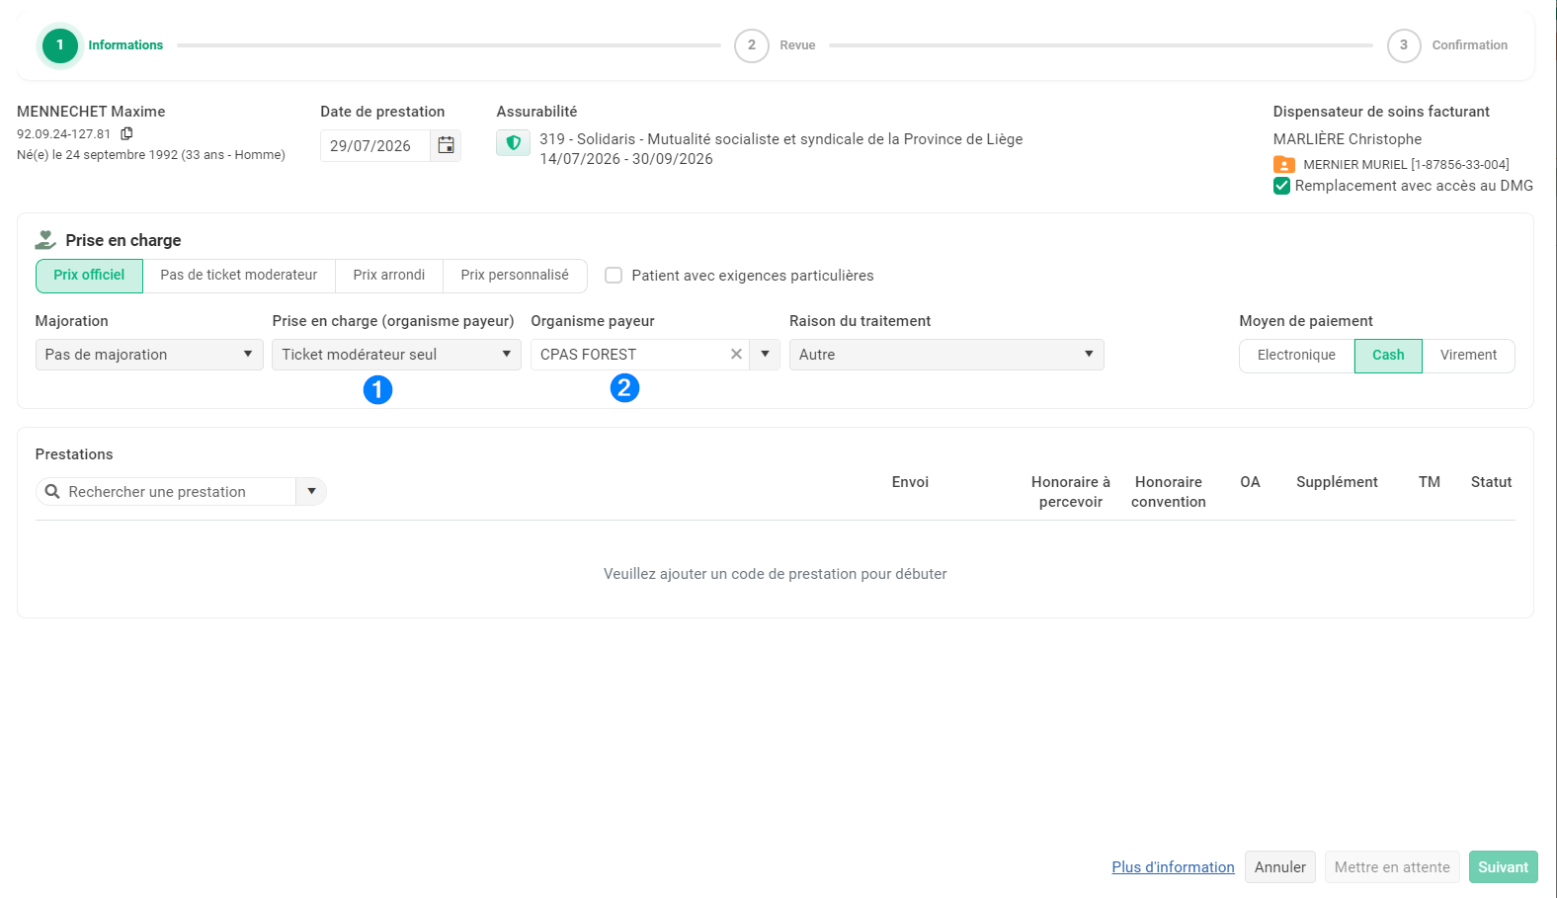Open the Plus d'information link

(x=1173, y=867)
